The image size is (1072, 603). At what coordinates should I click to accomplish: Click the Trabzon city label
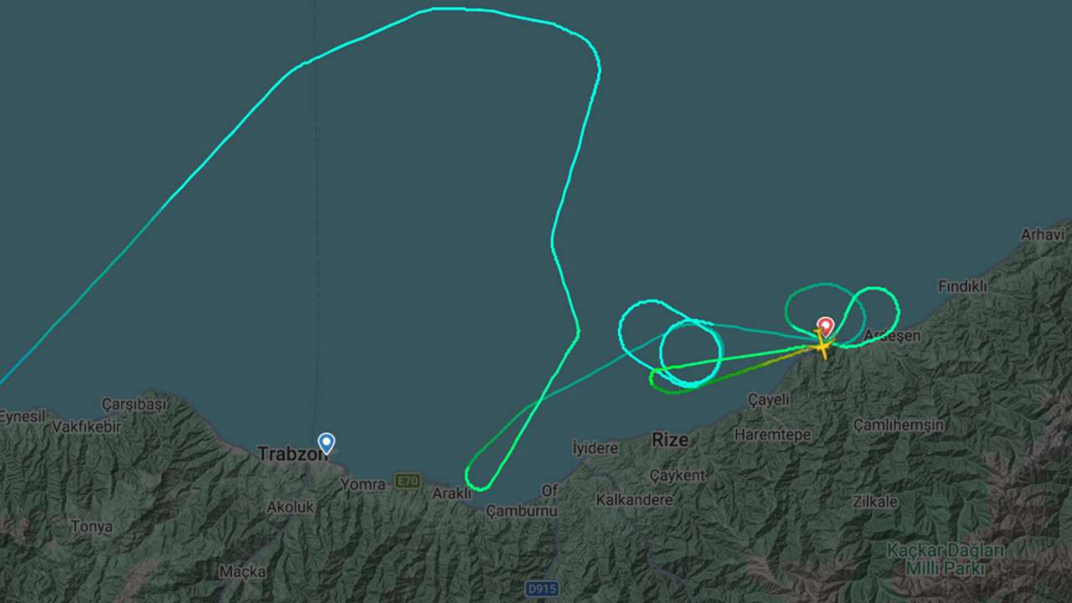click(x=291, y=454)
